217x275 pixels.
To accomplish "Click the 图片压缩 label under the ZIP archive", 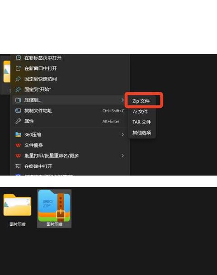I will pyautogui.click(x=54, y=224).
